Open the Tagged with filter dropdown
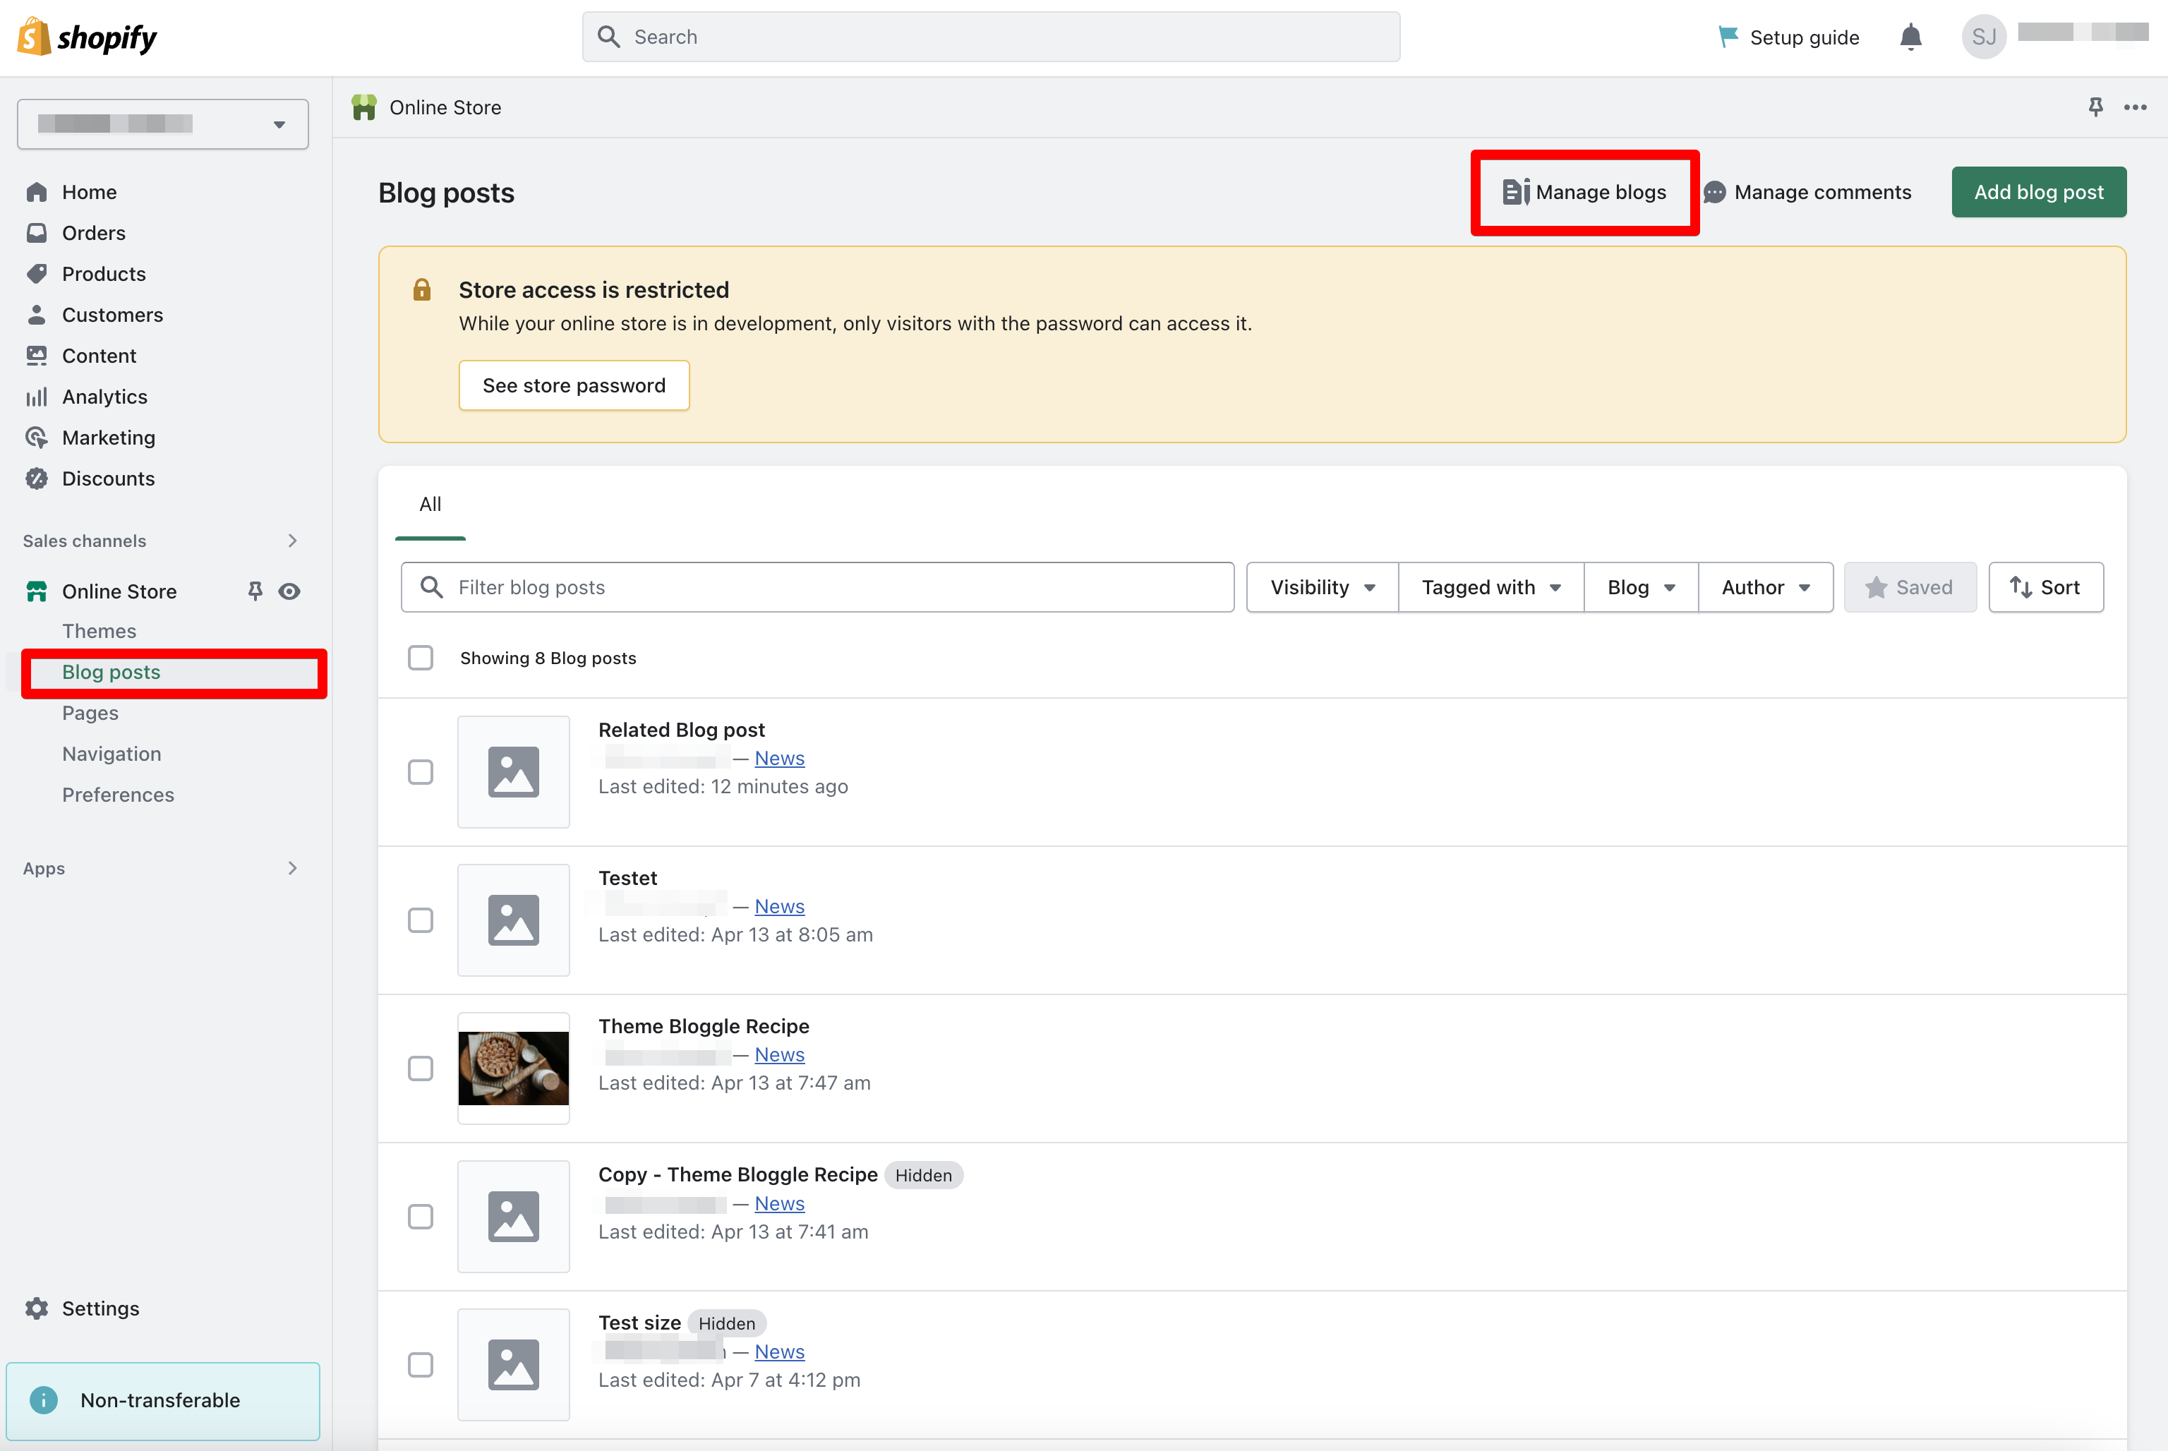The width and height of the screenshot is (2168, 1451). pos(1490,588)
